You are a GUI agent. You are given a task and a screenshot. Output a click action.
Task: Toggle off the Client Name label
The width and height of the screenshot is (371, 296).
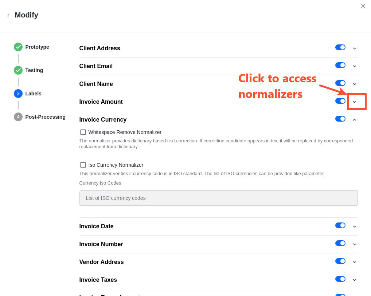coord(340,83)
